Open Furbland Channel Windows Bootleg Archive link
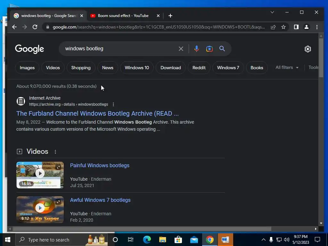 pyautogui.click(x=97, y=113)
